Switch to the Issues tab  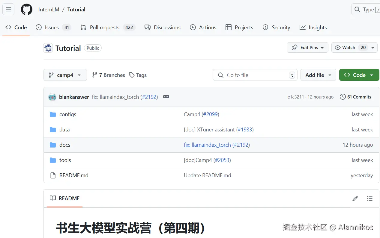[x=53, y=27]
